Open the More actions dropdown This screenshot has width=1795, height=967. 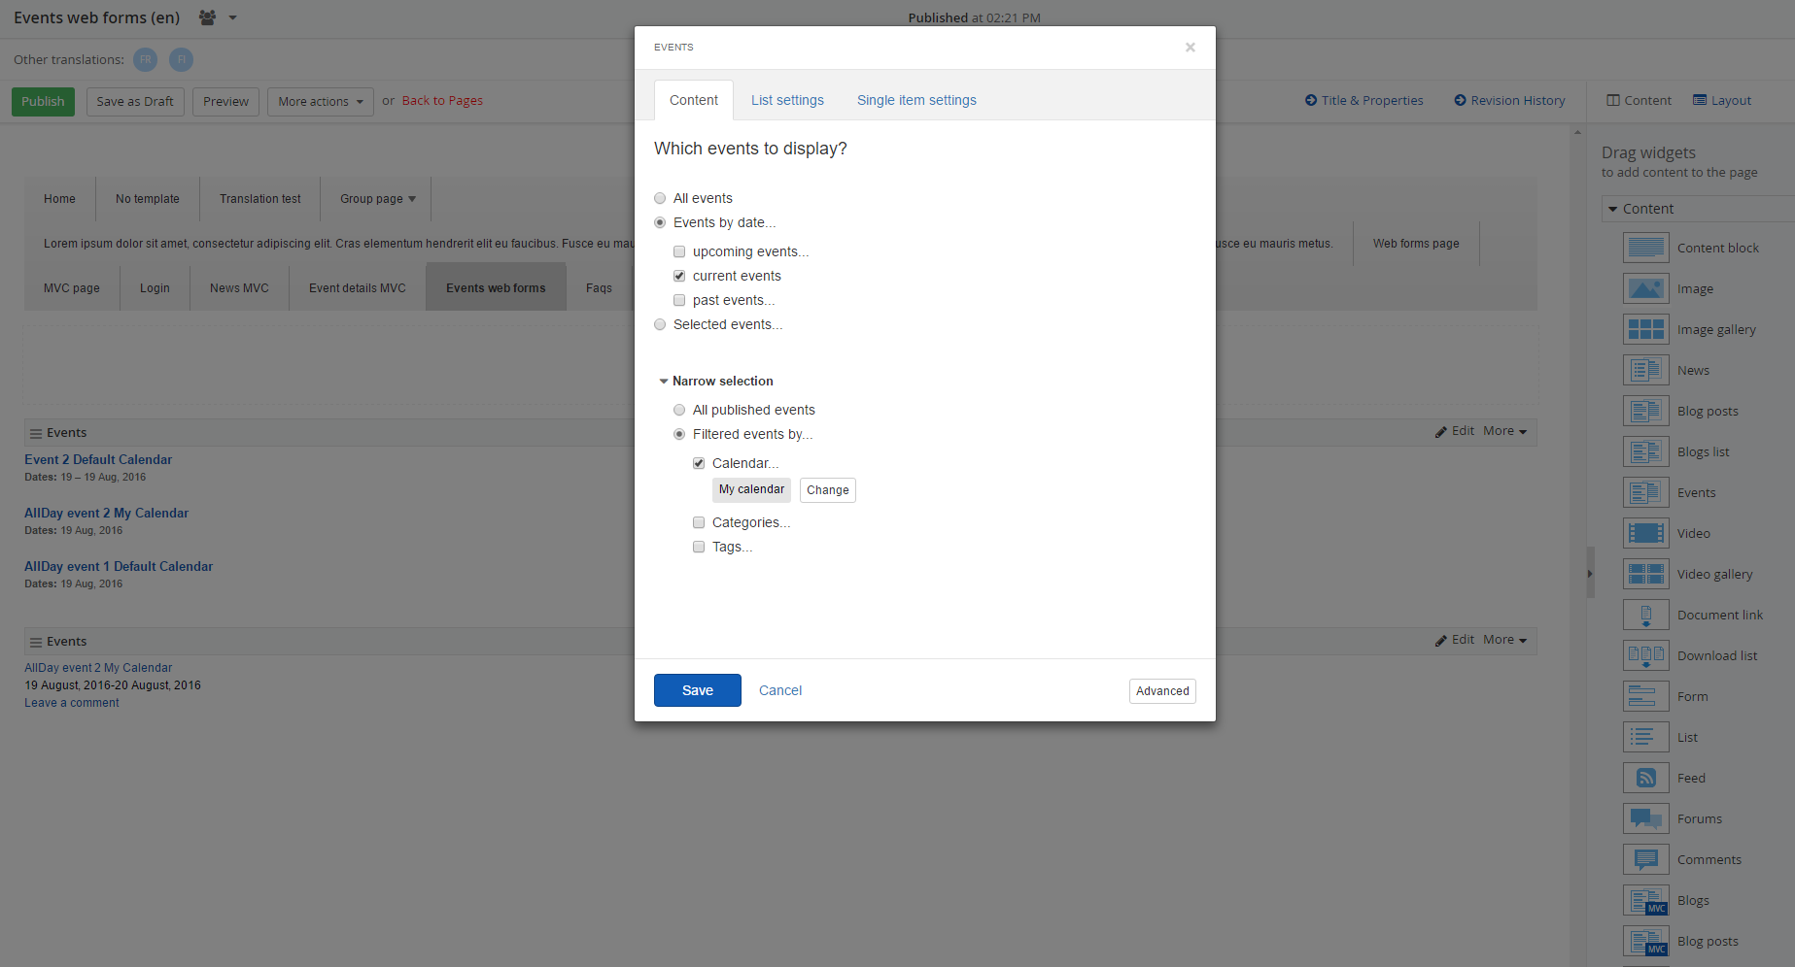(x=321, y=102)
